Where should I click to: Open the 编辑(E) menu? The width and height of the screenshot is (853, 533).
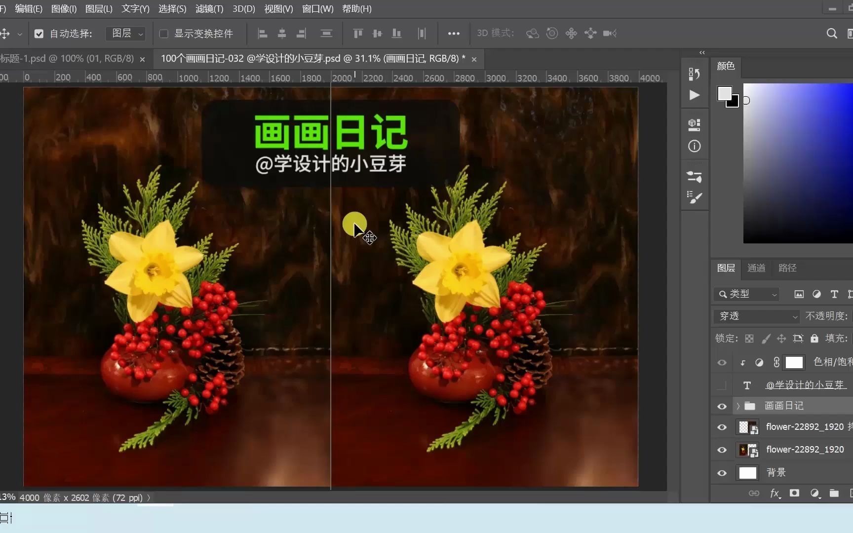(x=29, y=9)
